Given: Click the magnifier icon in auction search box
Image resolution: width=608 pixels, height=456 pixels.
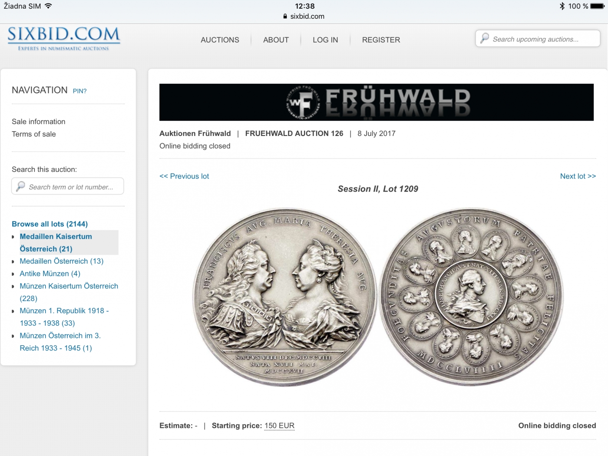Looking at the screenshot, I should pos(20,186).
